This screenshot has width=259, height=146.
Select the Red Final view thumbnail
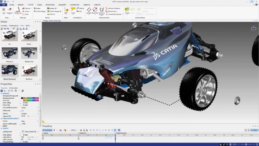point(29,71)
